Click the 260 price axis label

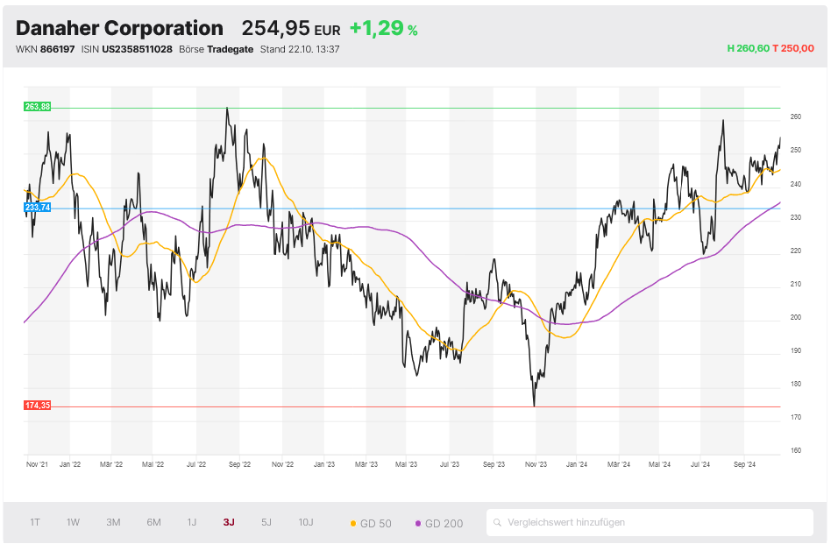(x=796, y=117)
